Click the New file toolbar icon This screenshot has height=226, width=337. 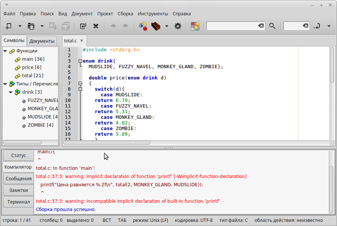[9, 26]
